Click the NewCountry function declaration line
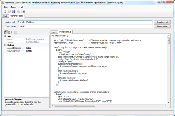Screen dimensions: 175x116 [x=80, y=47]
